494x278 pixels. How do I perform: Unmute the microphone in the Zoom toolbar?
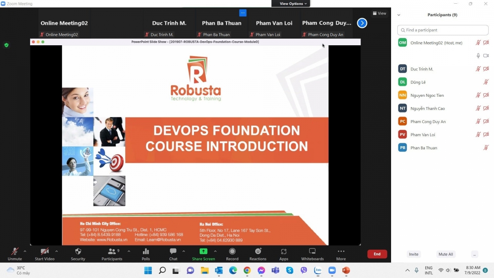pos(15,254)
